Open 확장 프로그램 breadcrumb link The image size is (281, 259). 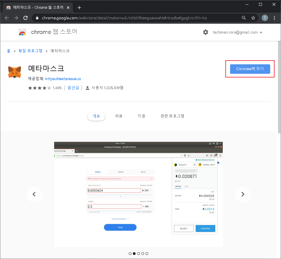(30, 51)
